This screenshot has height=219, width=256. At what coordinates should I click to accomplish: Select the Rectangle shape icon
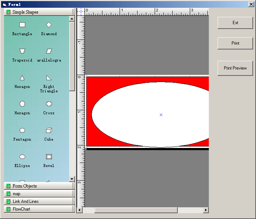pos(22,25)
